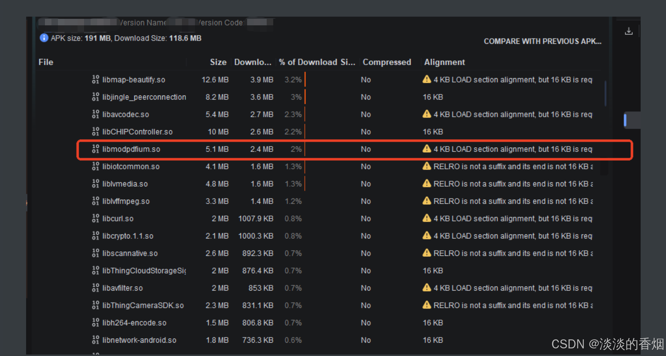Select the libjingle_peerconnection file name
Screen dimensions: 666x356
[144, 97]
